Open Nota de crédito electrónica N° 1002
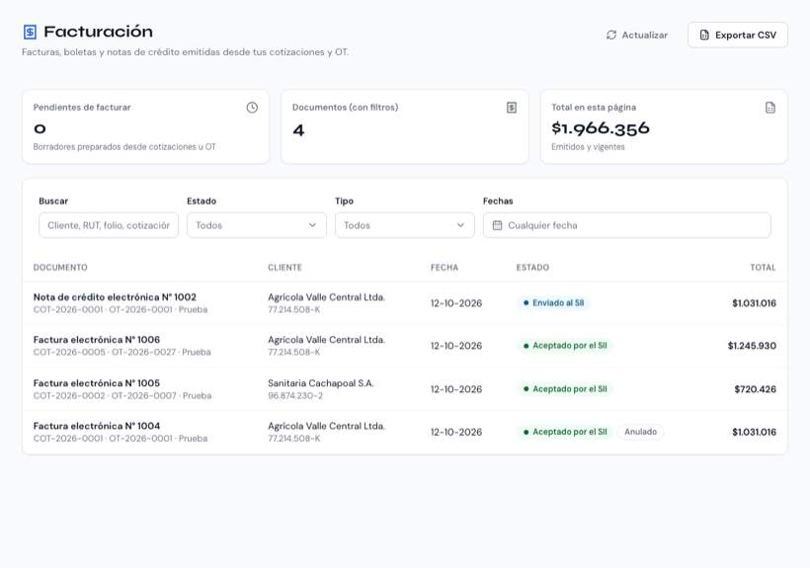The width and height of the screenshot is (810, 568). [115, 297]
